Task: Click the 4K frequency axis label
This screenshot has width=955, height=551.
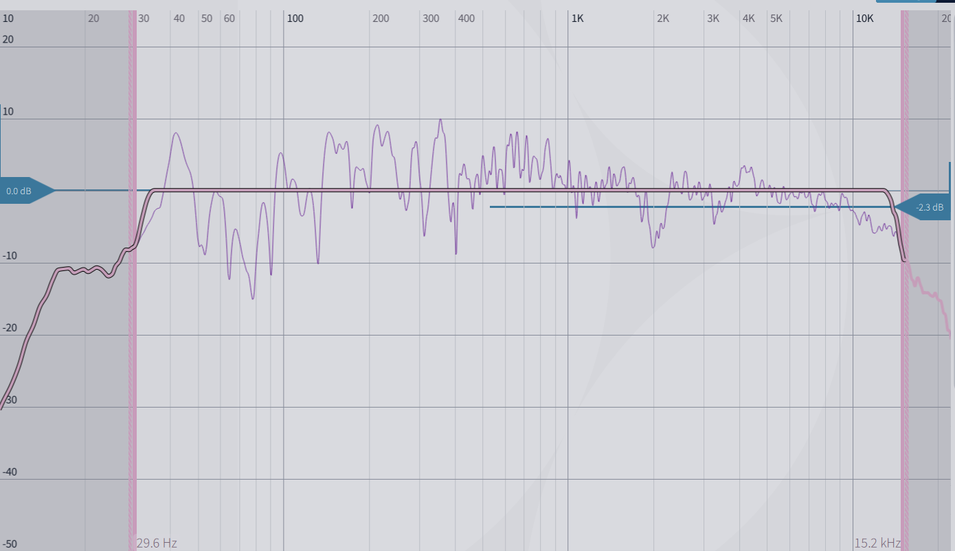Action: click(x=748, y=19)
